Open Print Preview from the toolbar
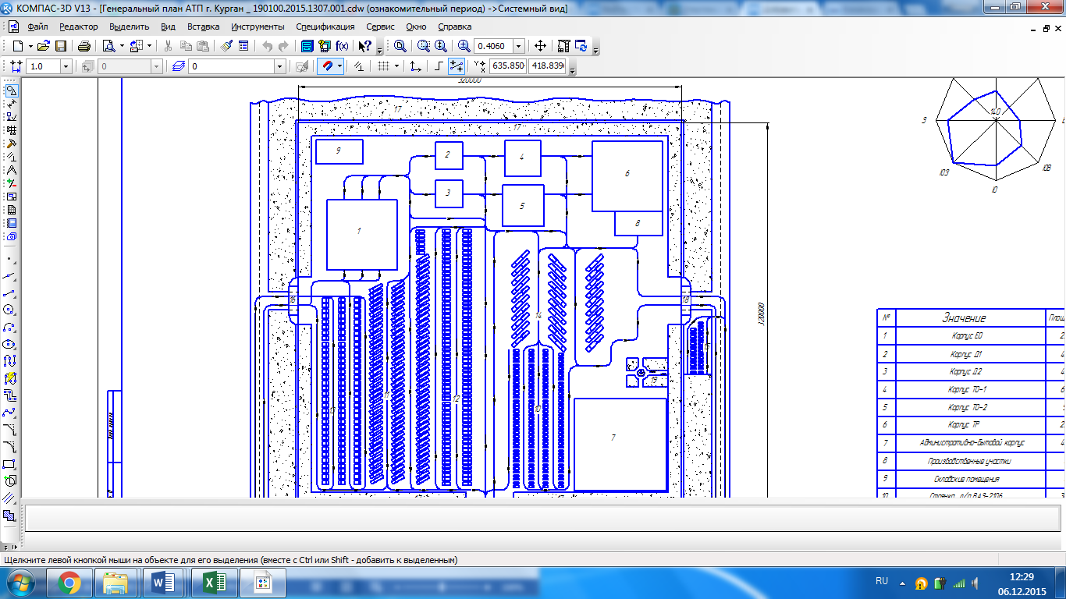 click(109, 46)
